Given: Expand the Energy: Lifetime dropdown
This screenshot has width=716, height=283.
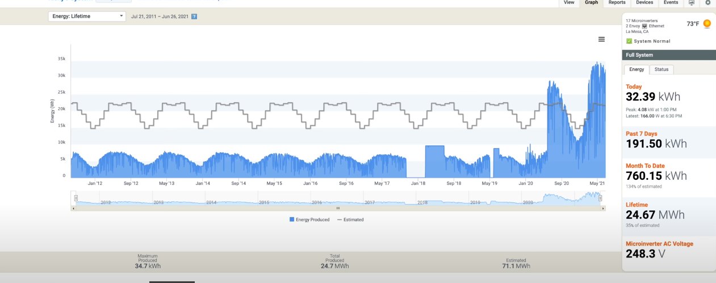Looking at the screenshot, I should pos(87,16).
